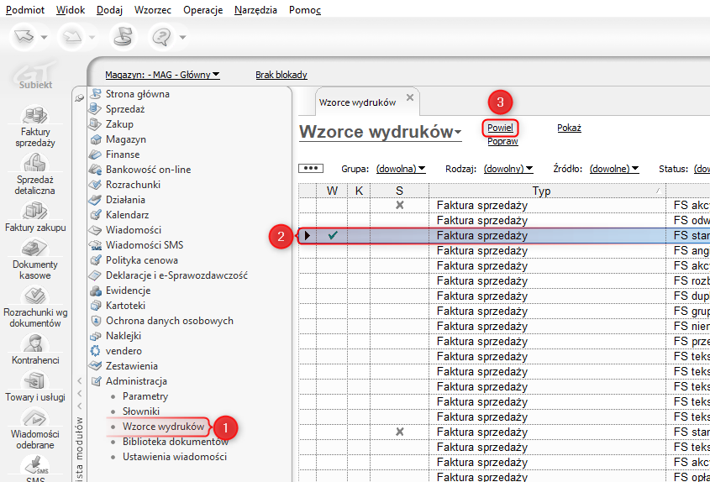Screen dimensions: 710x482
Task: Open Faktury sprzedaży sidebar icon
Action: 34,117
